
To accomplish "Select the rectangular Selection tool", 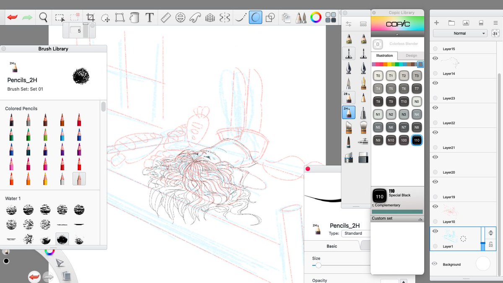I will pos(60,17).
